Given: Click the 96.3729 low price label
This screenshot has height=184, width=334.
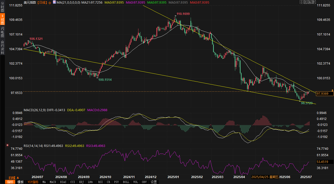Looking at the screenshot, I should click(307, 103).
